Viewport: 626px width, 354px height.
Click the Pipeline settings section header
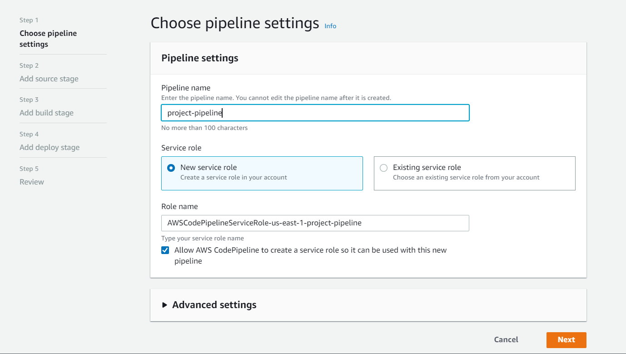[x=199, y=58]
